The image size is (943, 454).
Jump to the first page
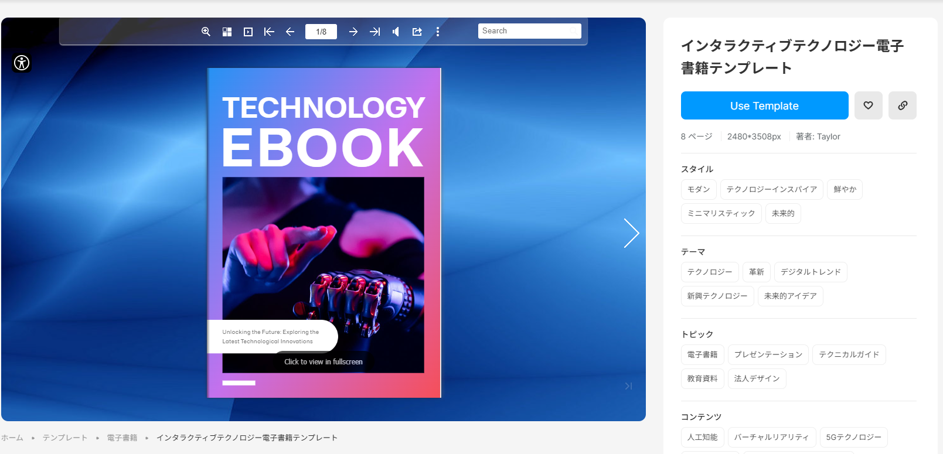(269, 32)
